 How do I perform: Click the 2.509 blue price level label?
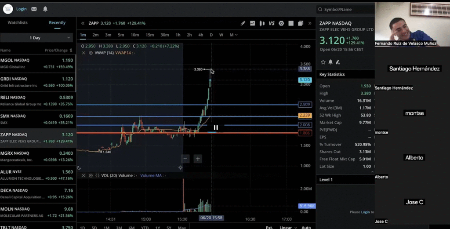tap(305, 105)
